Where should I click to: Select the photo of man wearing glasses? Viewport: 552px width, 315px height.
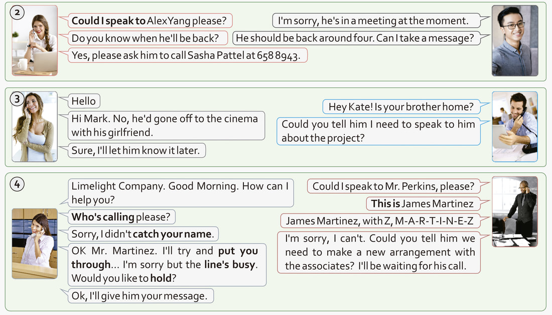point(514,40)
